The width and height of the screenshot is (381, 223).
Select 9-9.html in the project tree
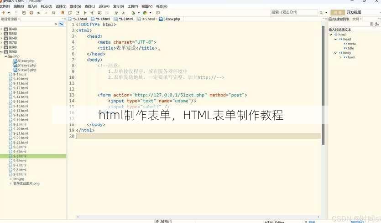[17, 174]
